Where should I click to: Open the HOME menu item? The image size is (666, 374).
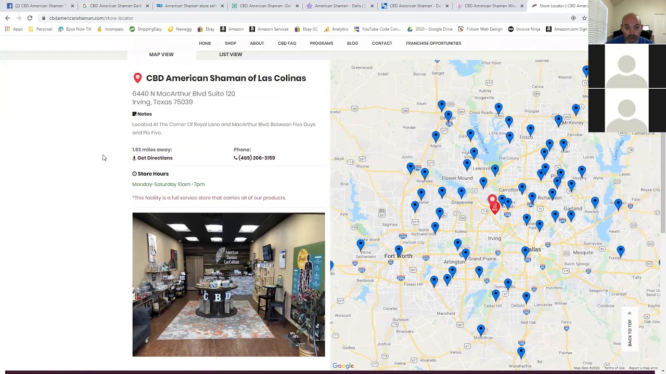pos(205,43)
